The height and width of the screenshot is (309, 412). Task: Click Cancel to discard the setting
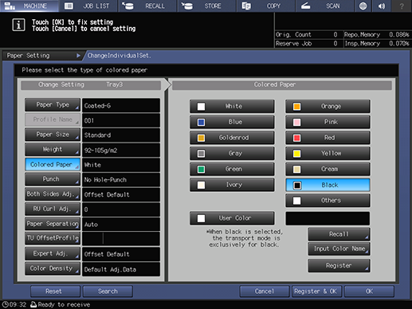(265, 291)
